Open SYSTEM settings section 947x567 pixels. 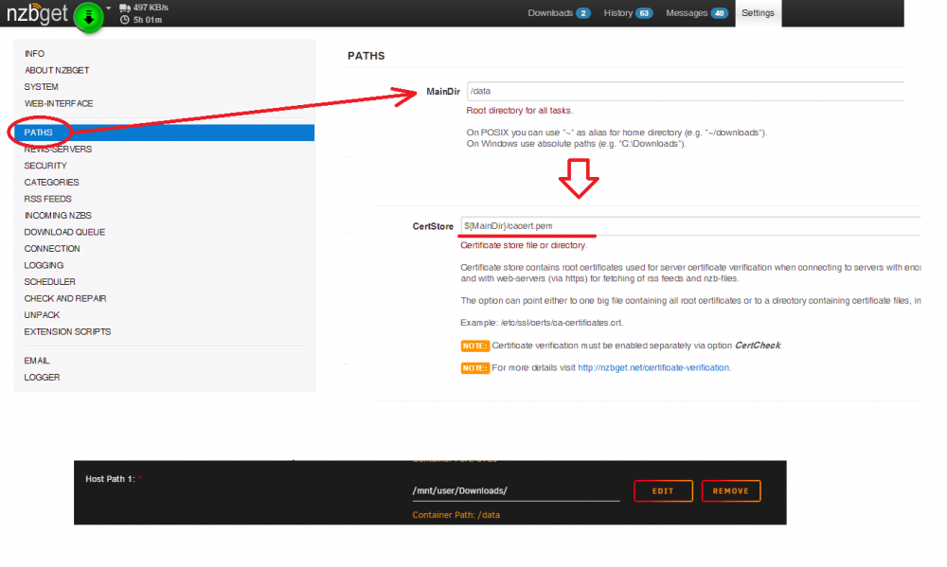(x=41, y=87)
